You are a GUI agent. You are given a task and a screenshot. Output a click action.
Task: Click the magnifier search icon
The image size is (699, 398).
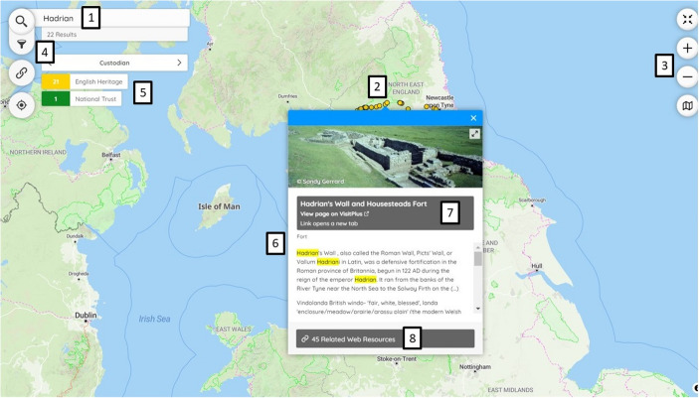tap(22, 21)
